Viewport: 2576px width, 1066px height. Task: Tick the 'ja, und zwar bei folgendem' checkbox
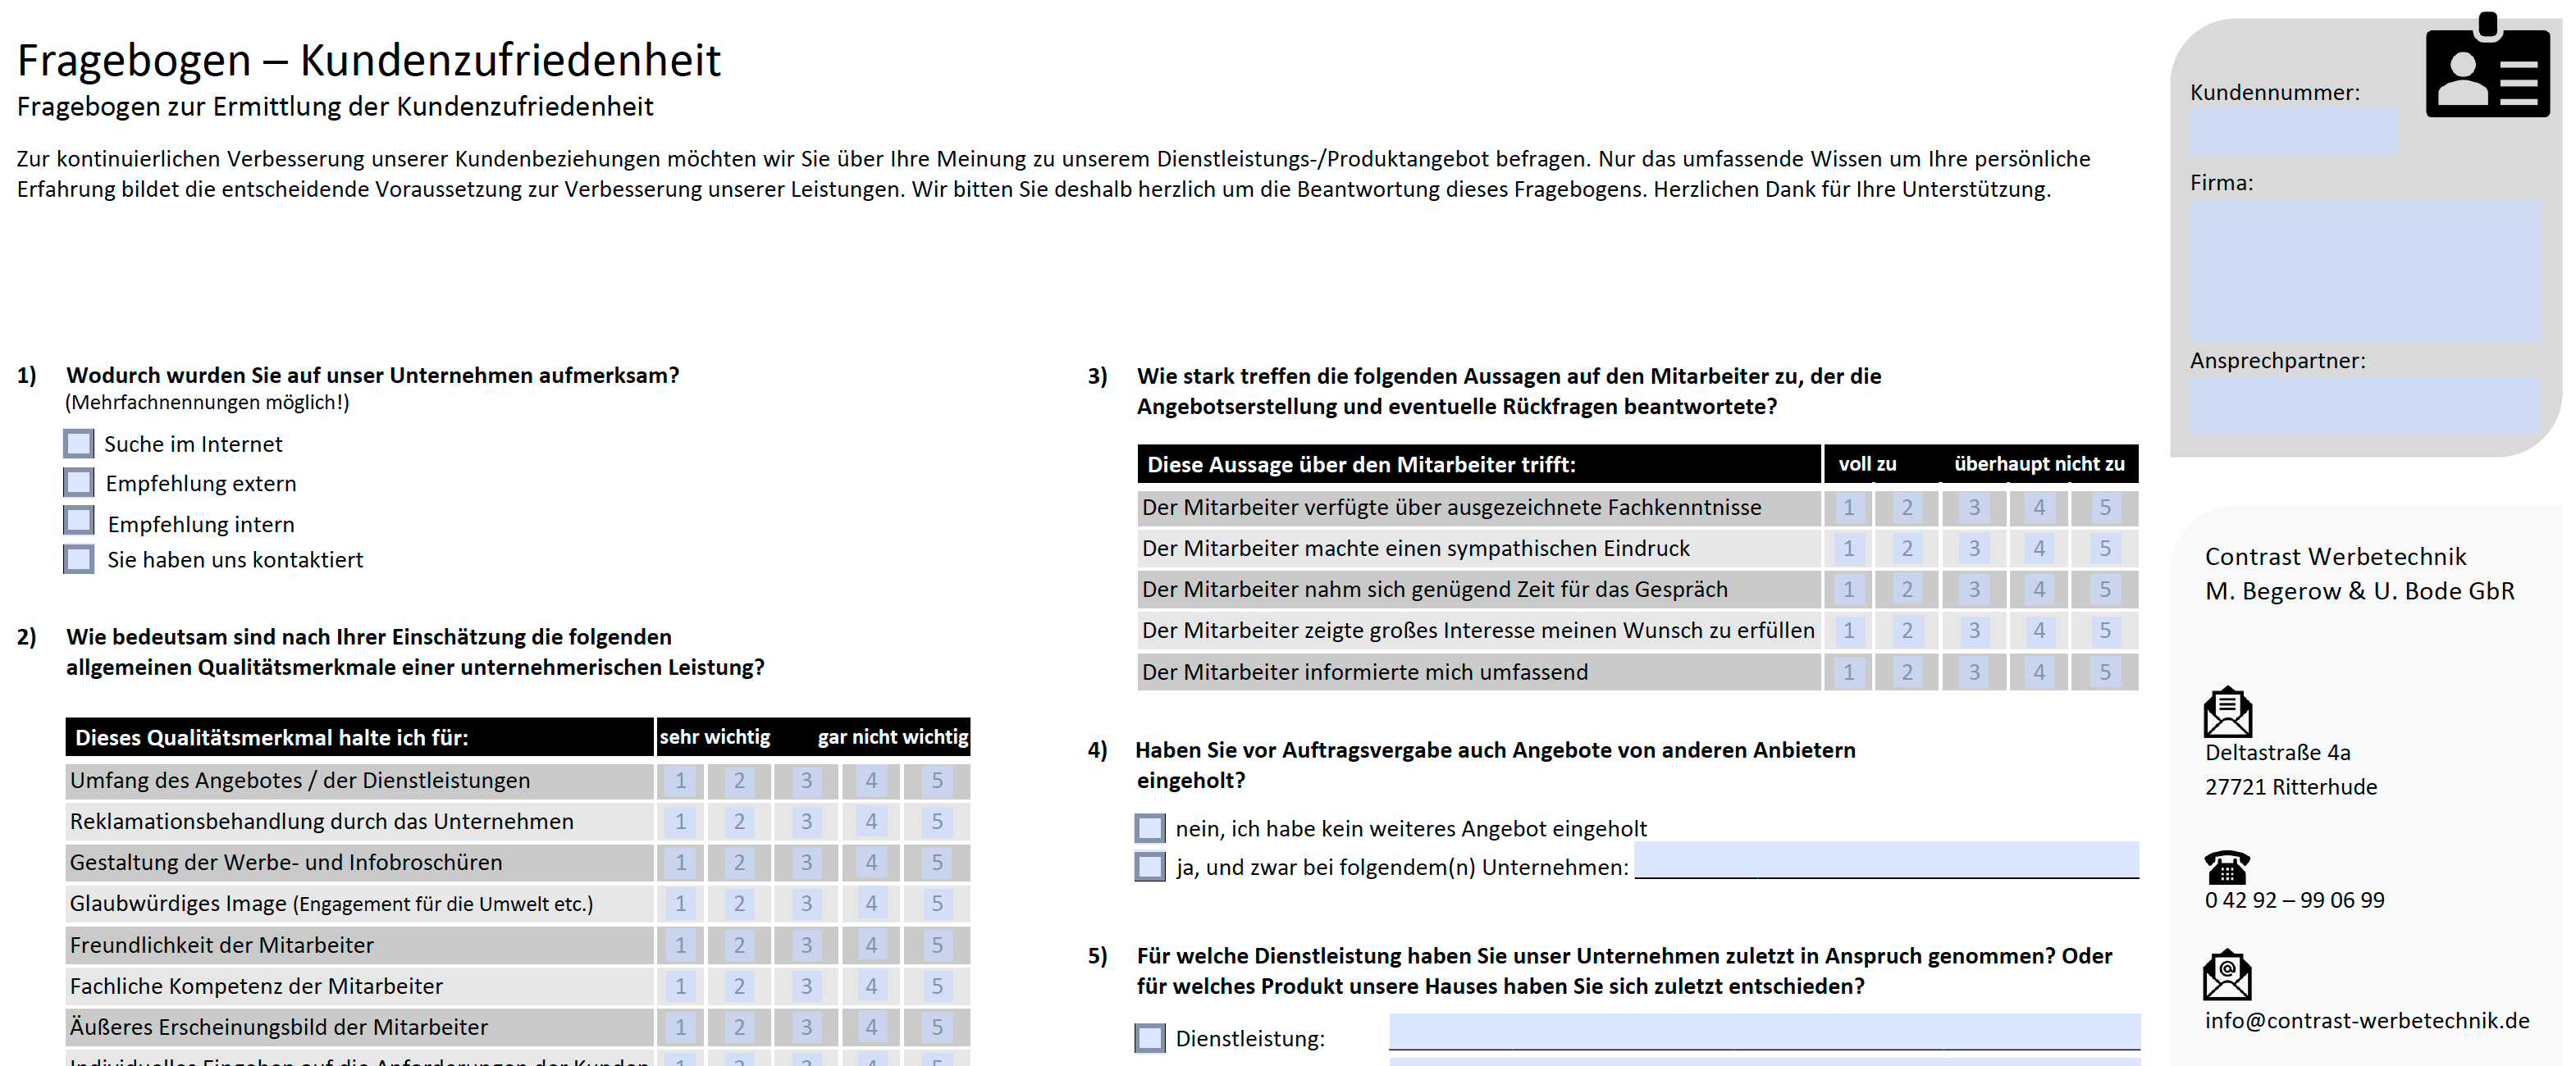click(1150, 866)
